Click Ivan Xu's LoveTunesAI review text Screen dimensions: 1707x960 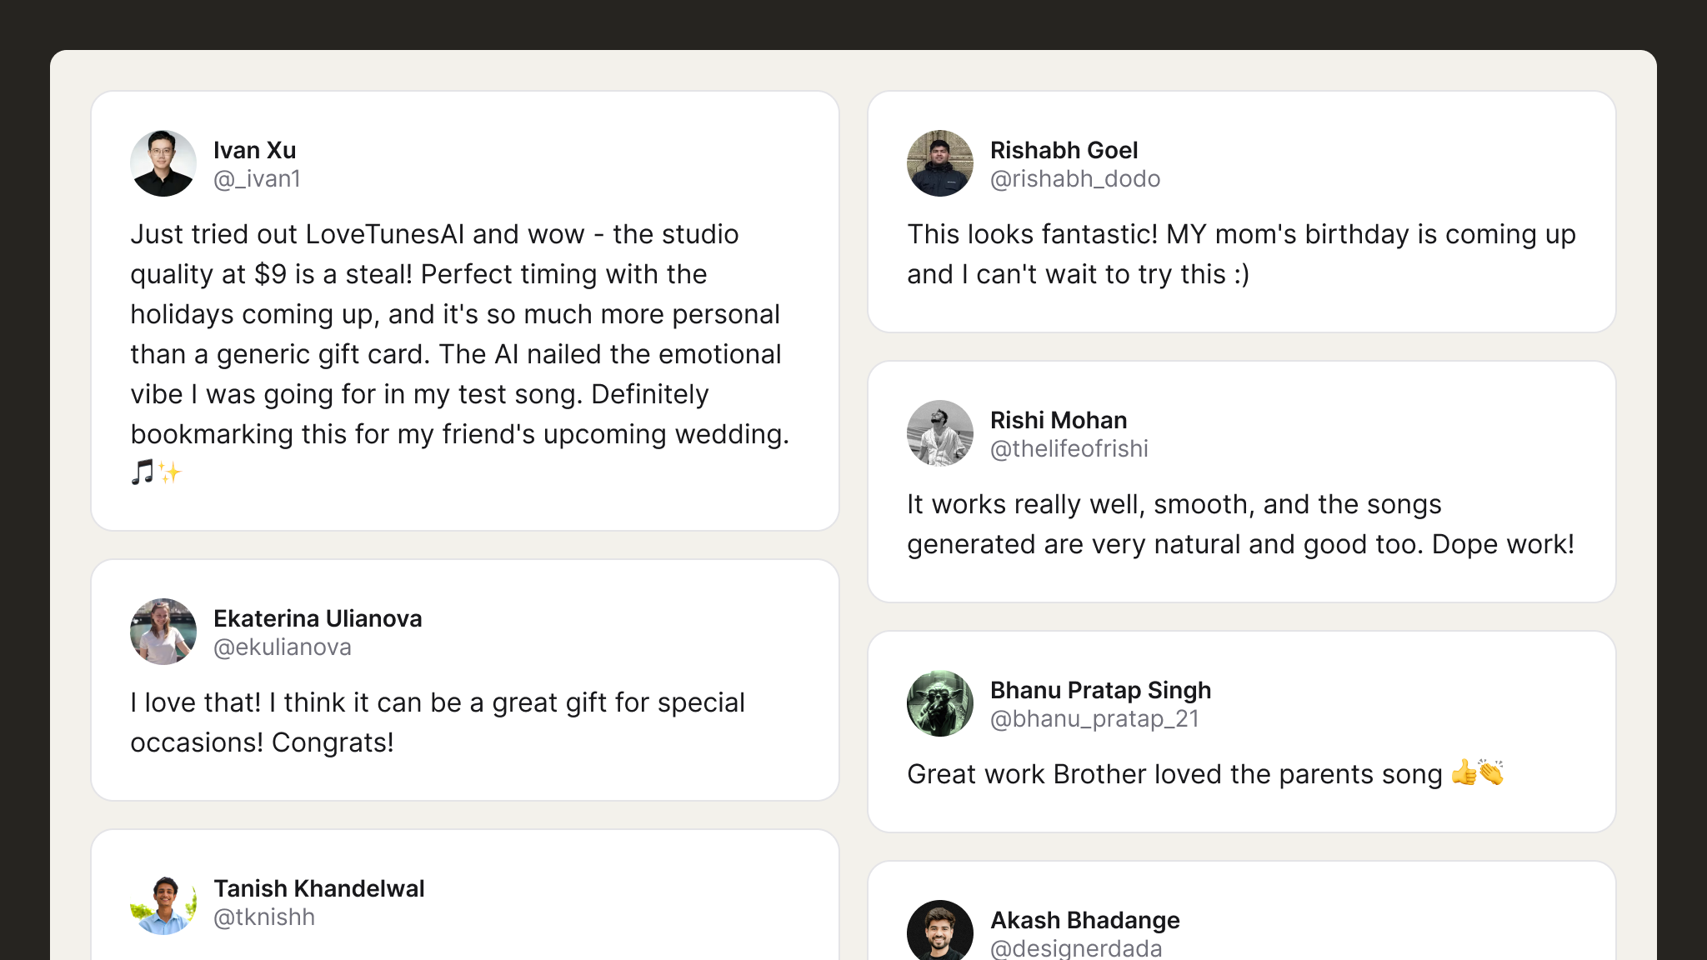458,334
